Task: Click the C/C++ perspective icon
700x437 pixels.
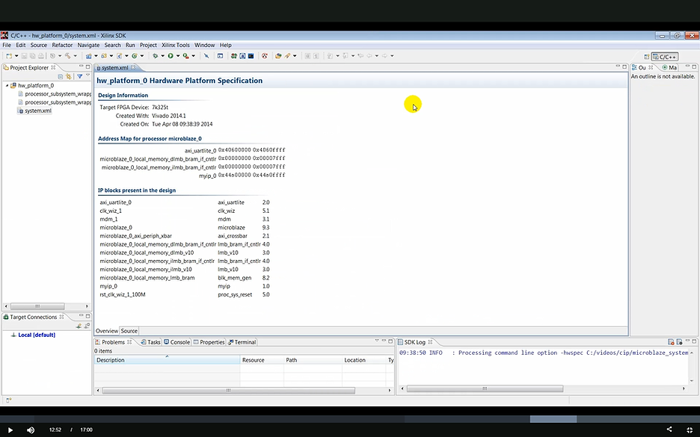Action: [x=663, y=56]
